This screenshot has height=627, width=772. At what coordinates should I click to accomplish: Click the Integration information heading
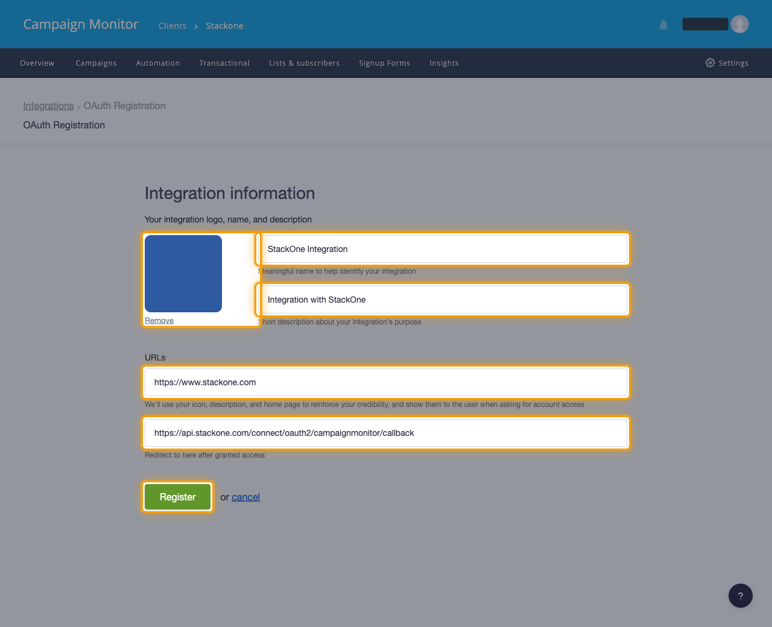230,193
